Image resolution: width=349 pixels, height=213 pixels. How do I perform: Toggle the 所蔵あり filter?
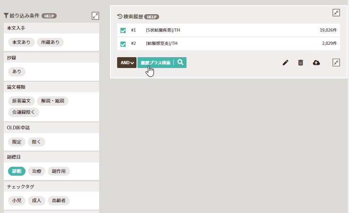[51, 43]
